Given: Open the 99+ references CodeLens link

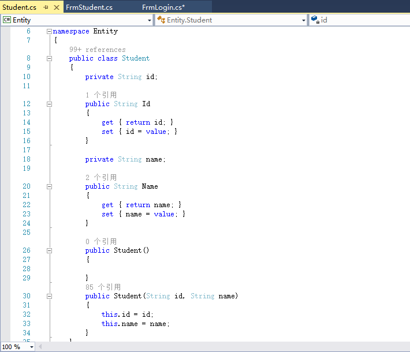Looking at the screenshot, I should click(97, 50).
